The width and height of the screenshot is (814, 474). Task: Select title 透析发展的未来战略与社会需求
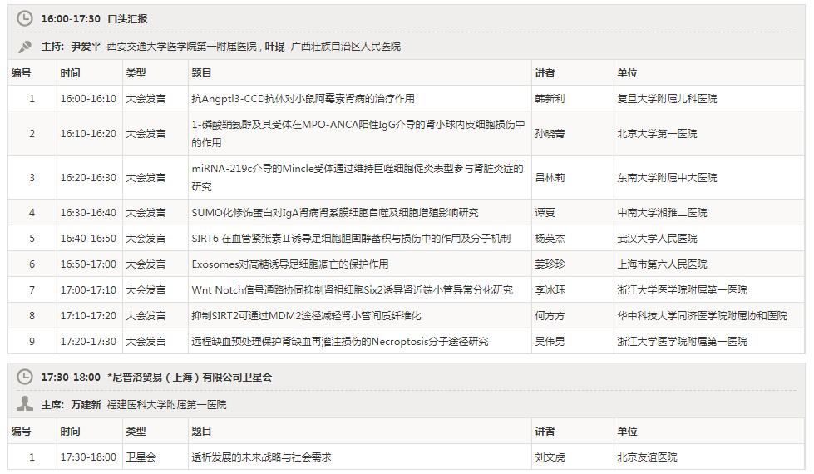click(x=261, y=457)
